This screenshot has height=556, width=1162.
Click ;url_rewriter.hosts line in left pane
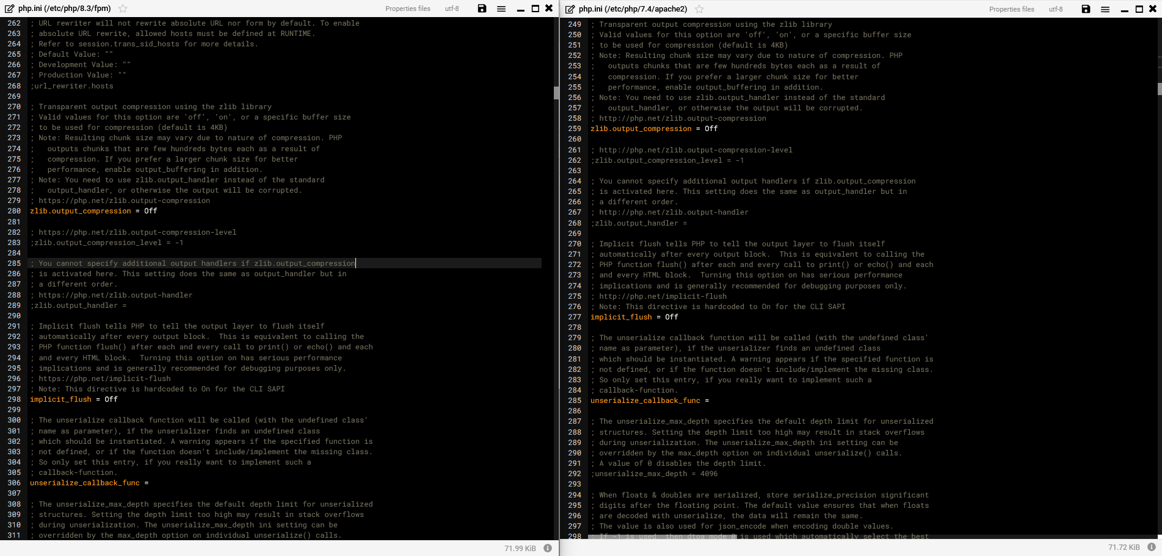pos(71,86)
